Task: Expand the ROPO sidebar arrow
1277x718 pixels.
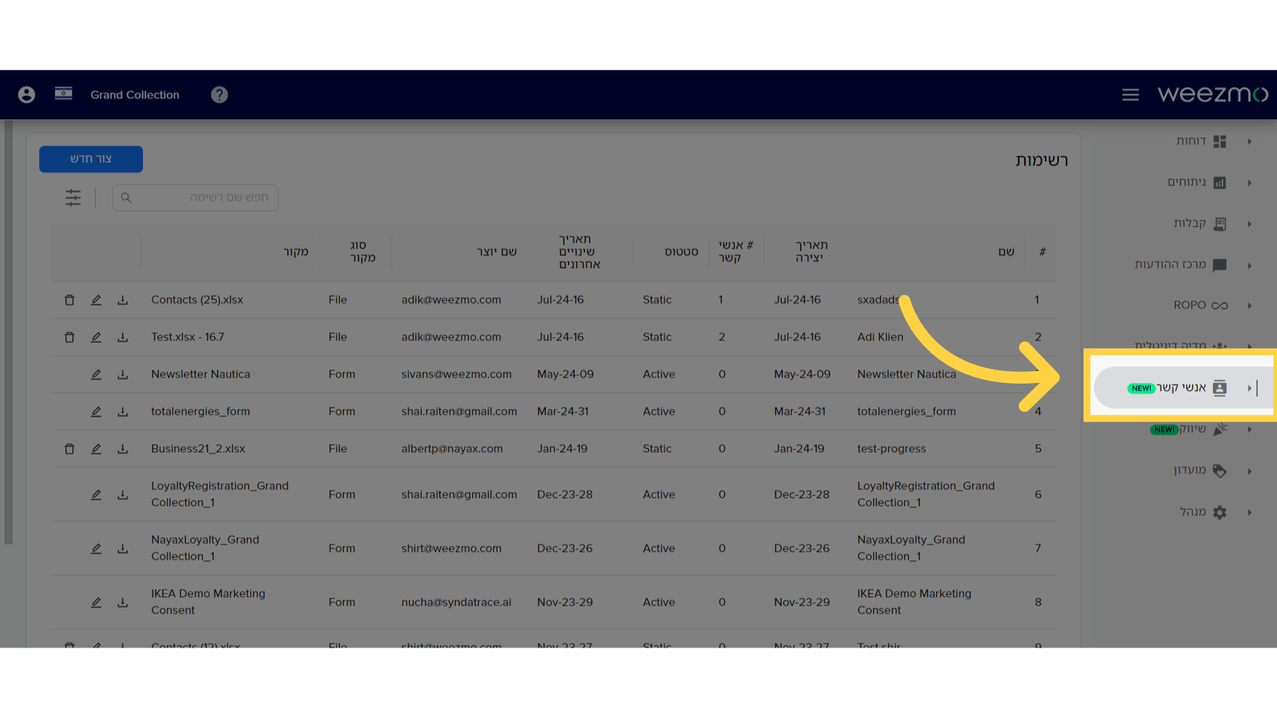Action: [x=1250, y=306]
